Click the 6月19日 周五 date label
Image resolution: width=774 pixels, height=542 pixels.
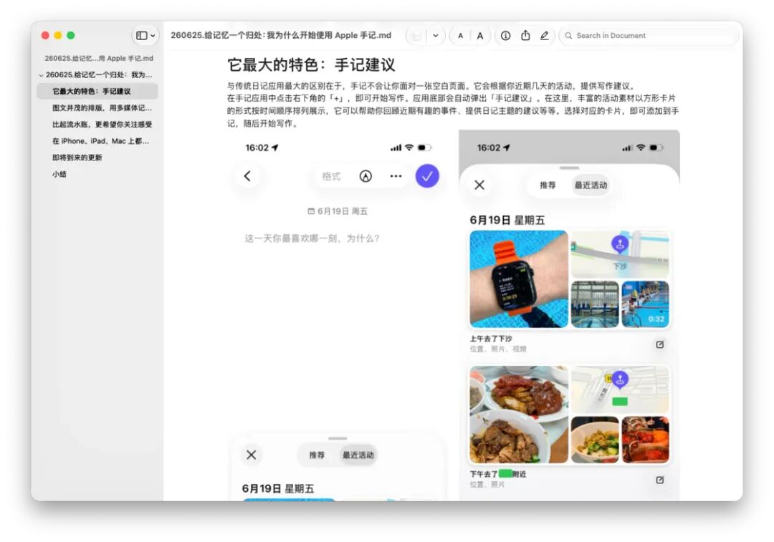point(338,211)
